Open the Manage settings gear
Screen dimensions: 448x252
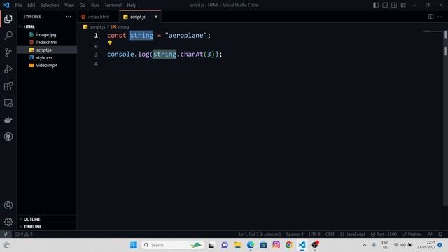coord(8,222)
